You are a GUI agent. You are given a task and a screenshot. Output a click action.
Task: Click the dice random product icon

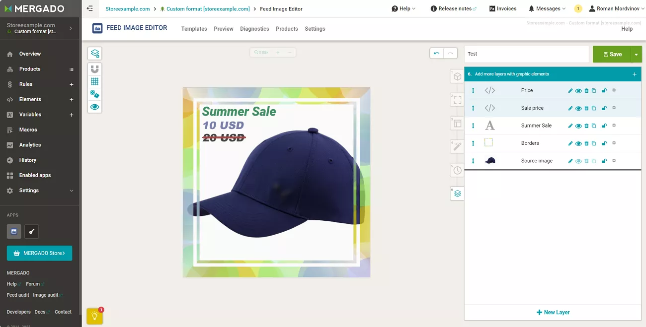94,94
